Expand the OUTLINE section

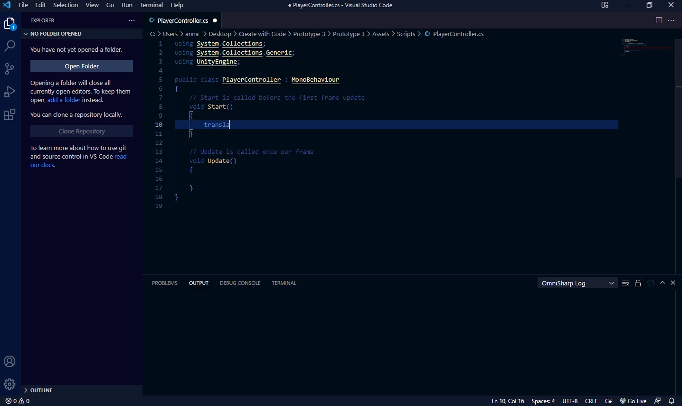[x=82, y=390]
